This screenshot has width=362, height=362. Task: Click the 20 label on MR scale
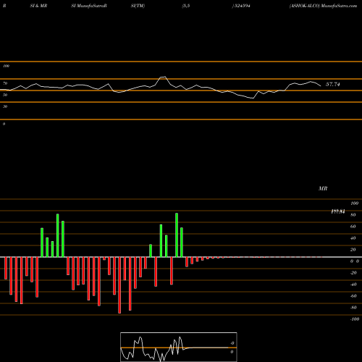[x=353, y=250]
